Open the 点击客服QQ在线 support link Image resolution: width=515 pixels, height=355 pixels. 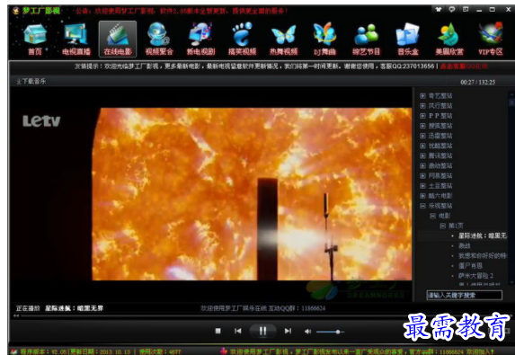point(464,67)
